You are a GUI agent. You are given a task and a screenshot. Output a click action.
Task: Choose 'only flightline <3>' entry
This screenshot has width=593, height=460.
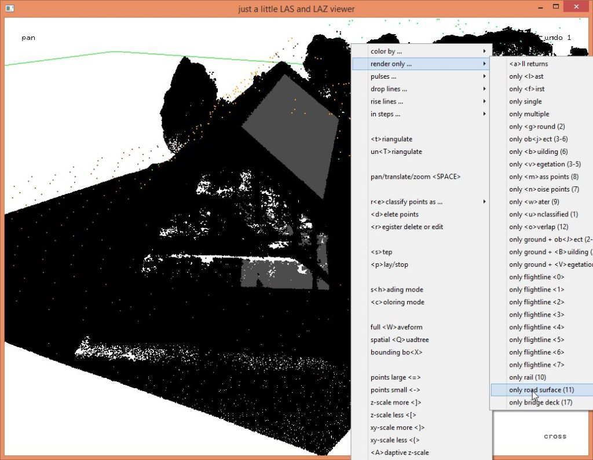point(536,315)
